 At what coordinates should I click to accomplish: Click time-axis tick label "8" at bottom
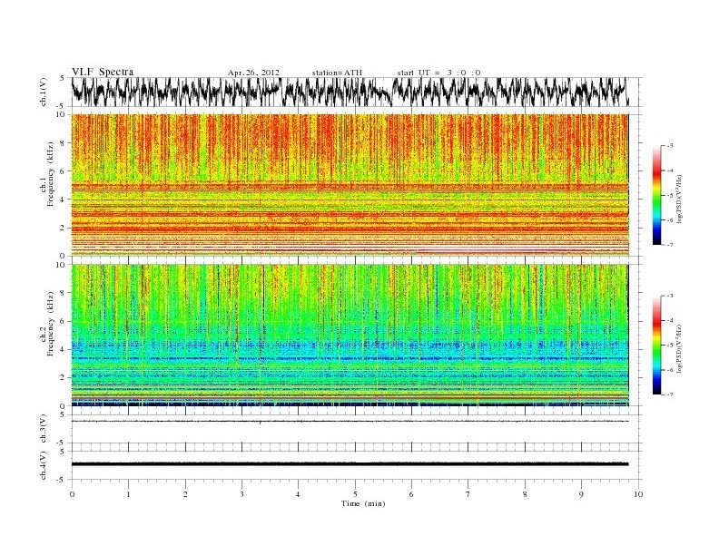point(525,494)
